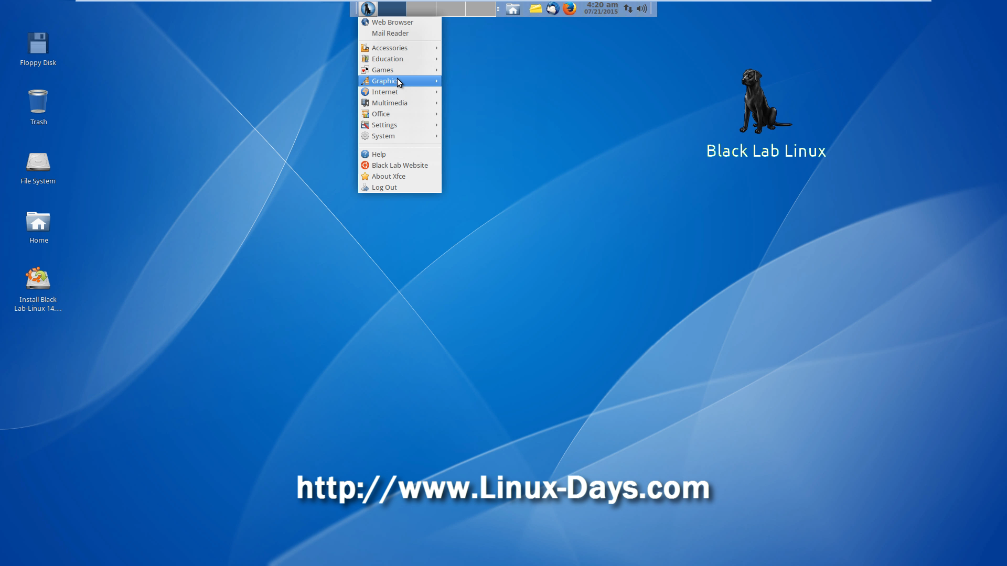Expand the Internet submenu
1007x566 pixels.
tap(400, 92)
